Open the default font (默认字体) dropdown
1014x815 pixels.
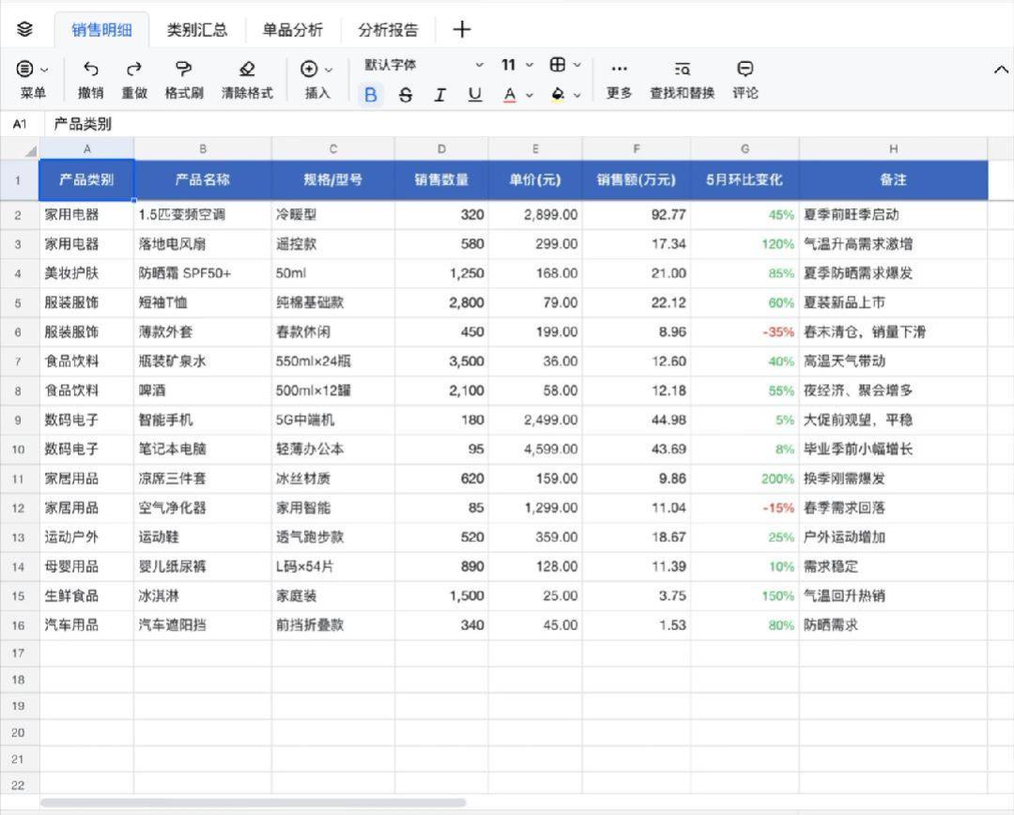pos(423,65)
